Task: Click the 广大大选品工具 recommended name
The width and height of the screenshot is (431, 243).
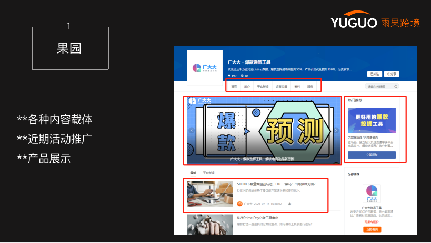Action: (372, 208)
